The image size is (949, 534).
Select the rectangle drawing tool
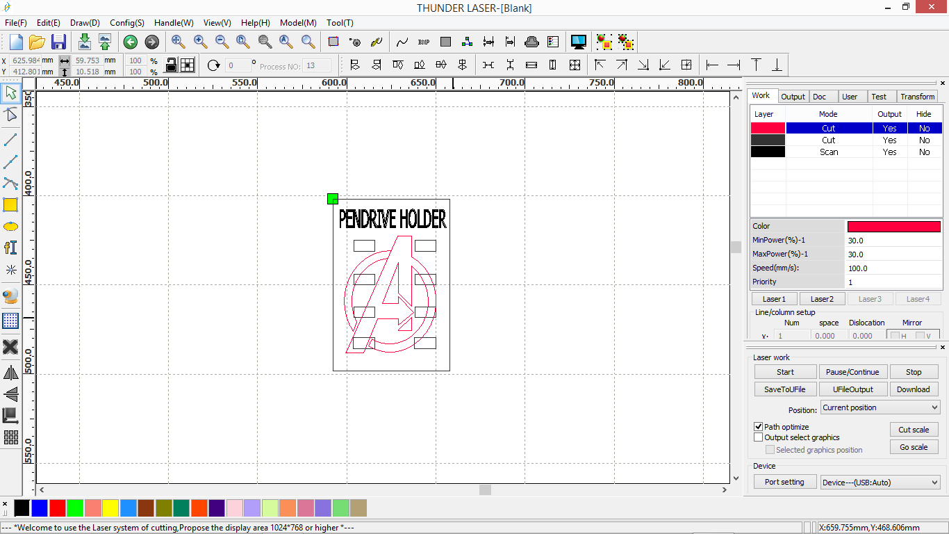(10, 205)
